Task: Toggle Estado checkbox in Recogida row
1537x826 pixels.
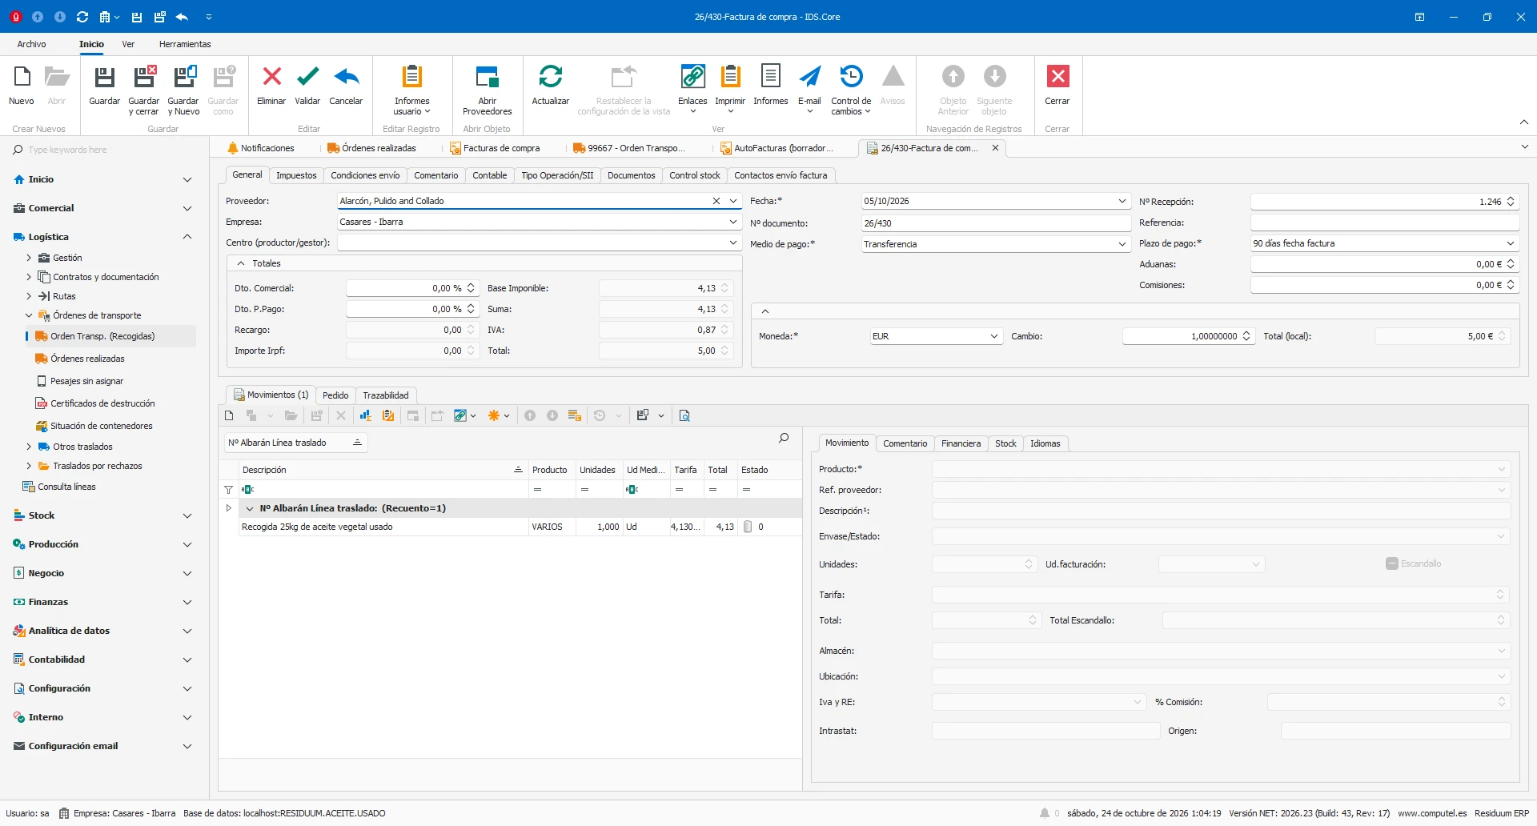Action: pos(748,527)
